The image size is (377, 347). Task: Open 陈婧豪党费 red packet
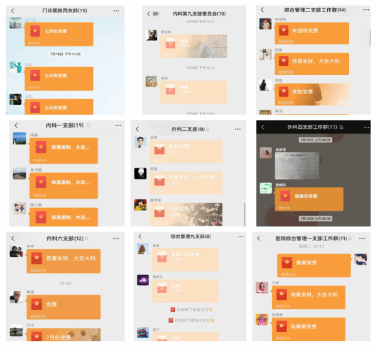point(309,329)
